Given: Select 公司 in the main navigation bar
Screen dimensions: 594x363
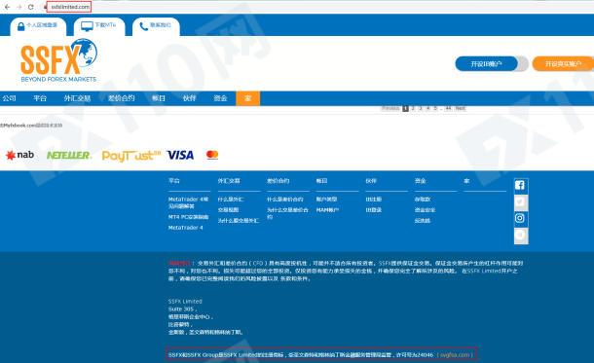Looking at the screenshot, I should [x=9, y=98].
